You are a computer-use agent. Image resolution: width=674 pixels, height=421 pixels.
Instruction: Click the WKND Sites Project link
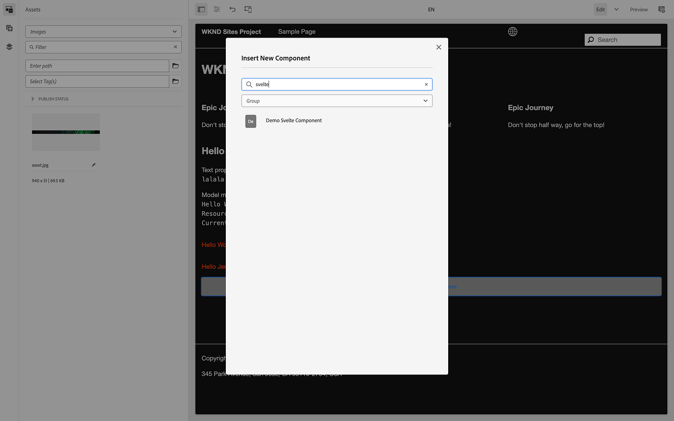point(231,32)
